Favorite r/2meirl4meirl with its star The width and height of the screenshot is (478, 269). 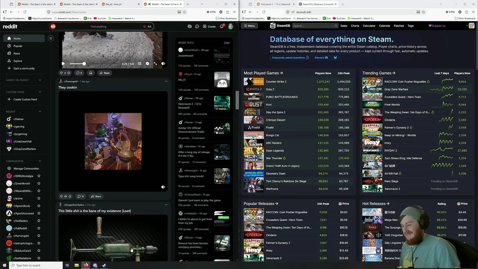coord(39,183)
